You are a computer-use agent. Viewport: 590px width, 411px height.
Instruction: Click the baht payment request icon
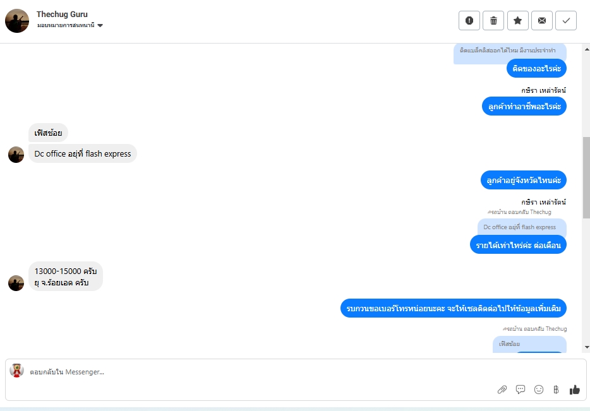click(556, 390)
